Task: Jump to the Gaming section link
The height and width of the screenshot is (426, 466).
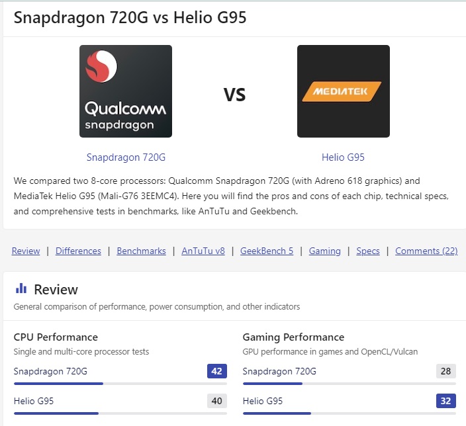Action: pyautogui.click(x=324, y=251)
